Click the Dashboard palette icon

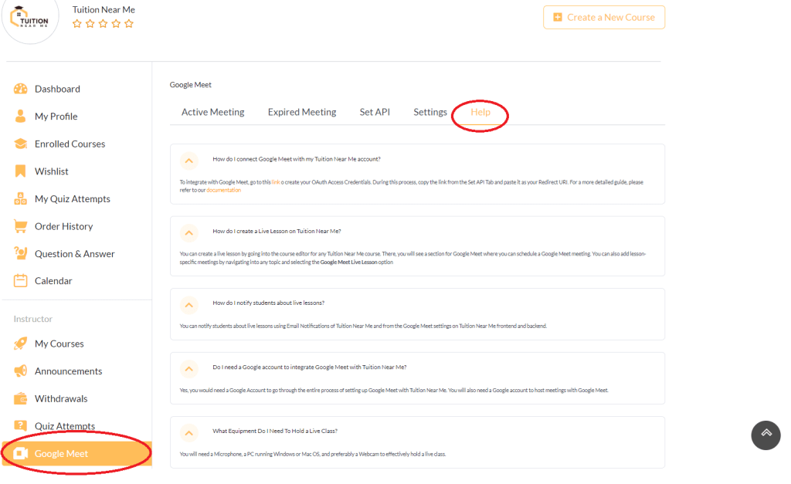point(21,89)
